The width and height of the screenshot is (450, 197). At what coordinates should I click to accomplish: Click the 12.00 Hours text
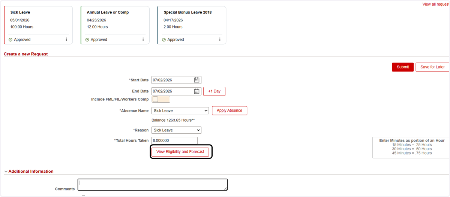[x=97, y=27]
